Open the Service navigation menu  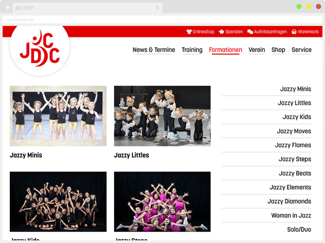(302, 50)
